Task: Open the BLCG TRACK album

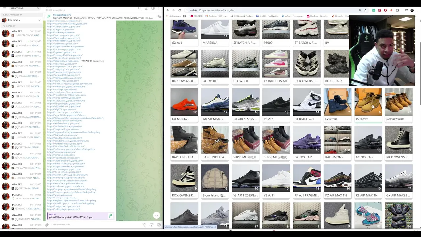Action: click(x=337, y=67)
